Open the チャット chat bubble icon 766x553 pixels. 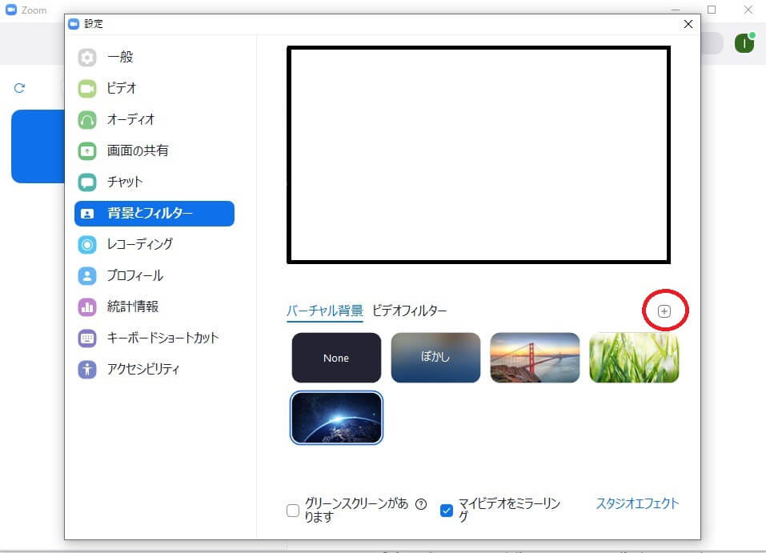click(87, 182)
